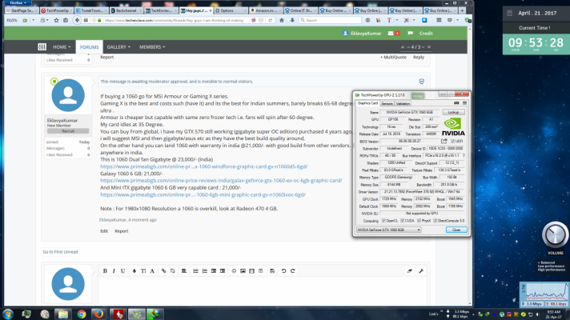The image size is (570, 320).
Task: Adjust the desktop VOLUME knob widget
Action: click(x=555, y=234)
